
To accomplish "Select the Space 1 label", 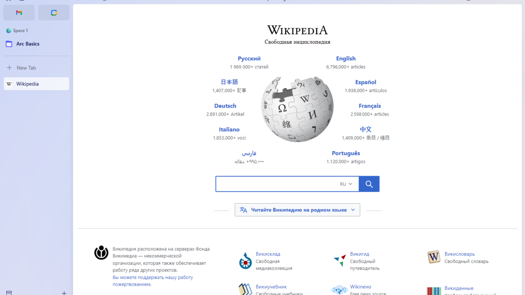I will coord(21,31).
